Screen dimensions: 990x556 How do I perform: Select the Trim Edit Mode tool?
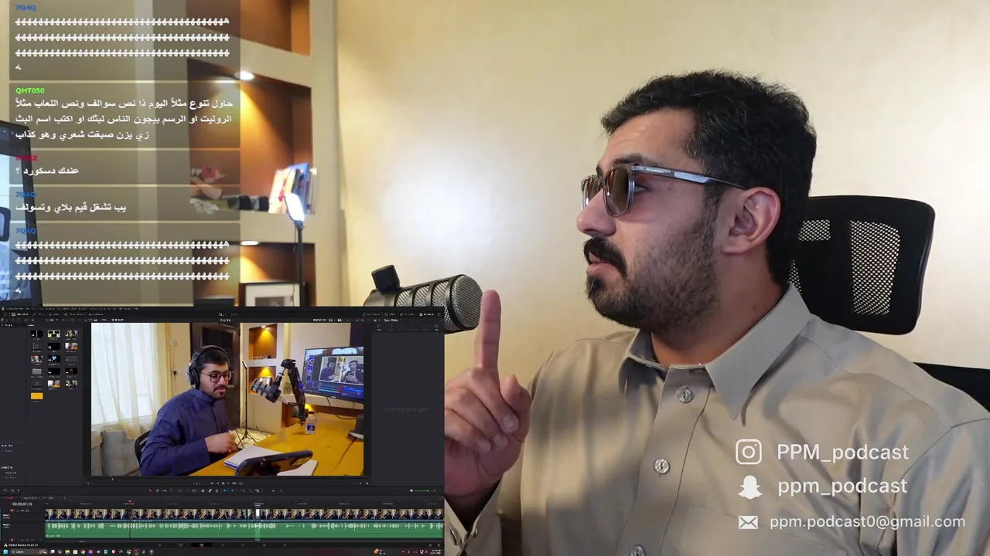[157, 490]
